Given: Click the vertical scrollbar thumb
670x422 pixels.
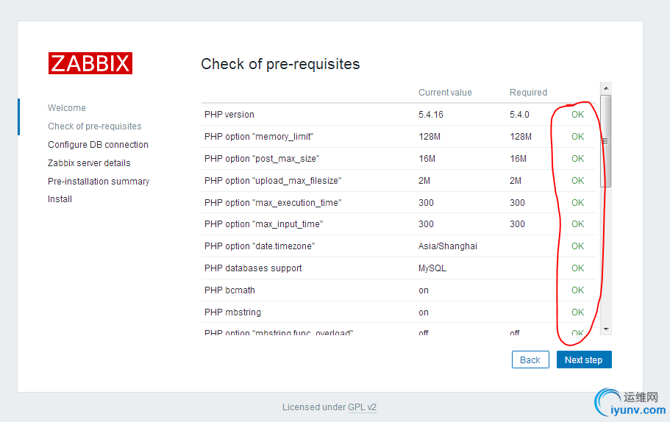Looking at the screenshot, I should [605, 140].
